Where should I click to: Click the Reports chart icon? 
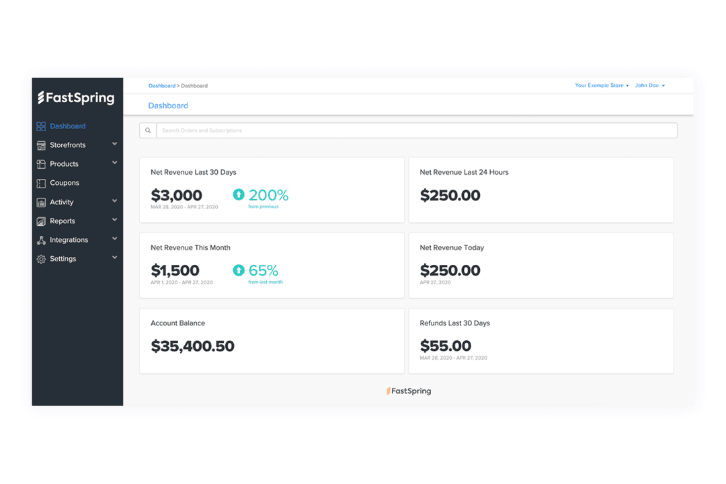(41, 221)
